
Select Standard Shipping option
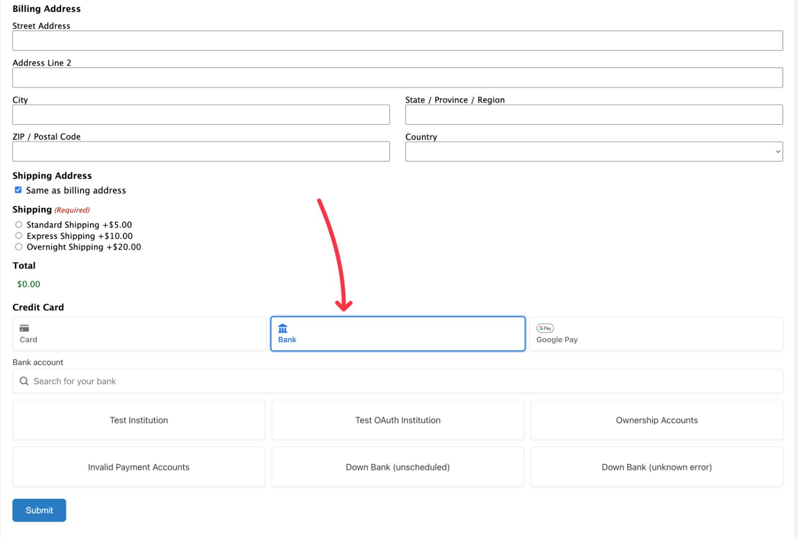coord(19,224)
